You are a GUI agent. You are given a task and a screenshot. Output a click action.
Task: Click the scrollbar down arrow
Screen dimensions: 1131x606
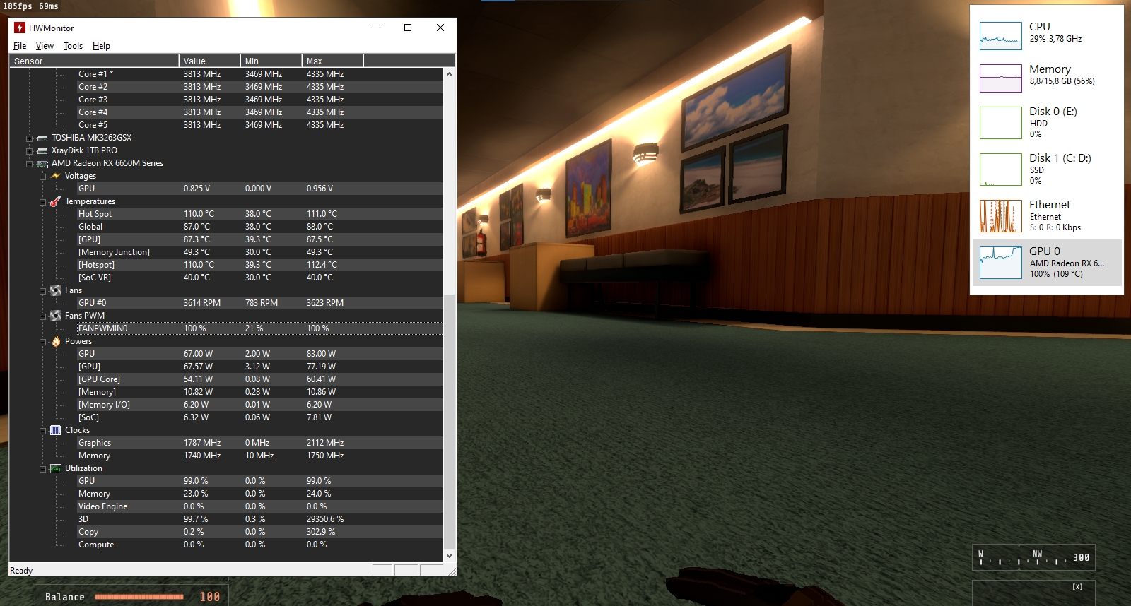click(x=449, y=556)
